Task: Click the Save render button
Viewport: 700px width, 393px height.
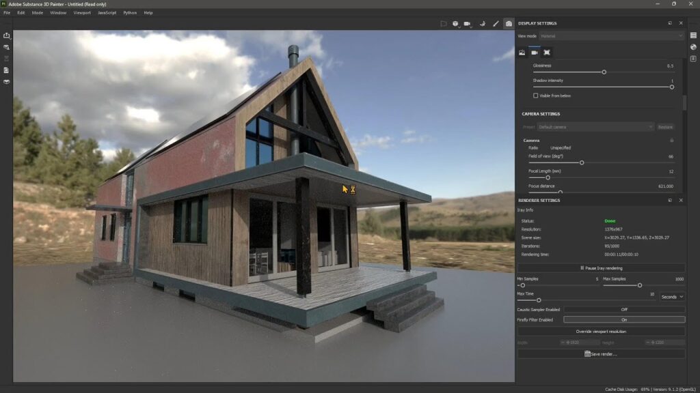Action: [x=601, y=353]
